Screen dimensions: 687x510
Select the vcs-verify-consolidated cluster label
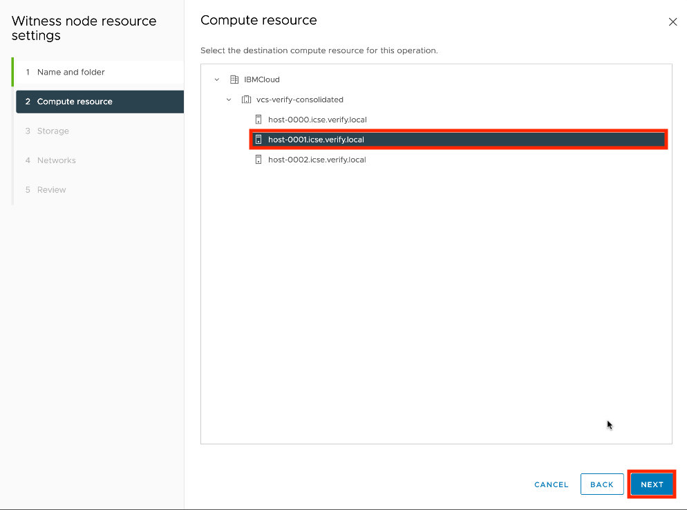point(299,100)
